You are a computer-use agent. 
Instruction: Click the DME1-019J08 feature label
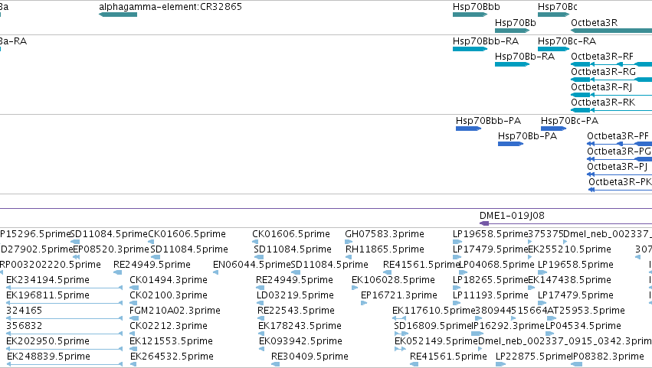coord(512,216)
